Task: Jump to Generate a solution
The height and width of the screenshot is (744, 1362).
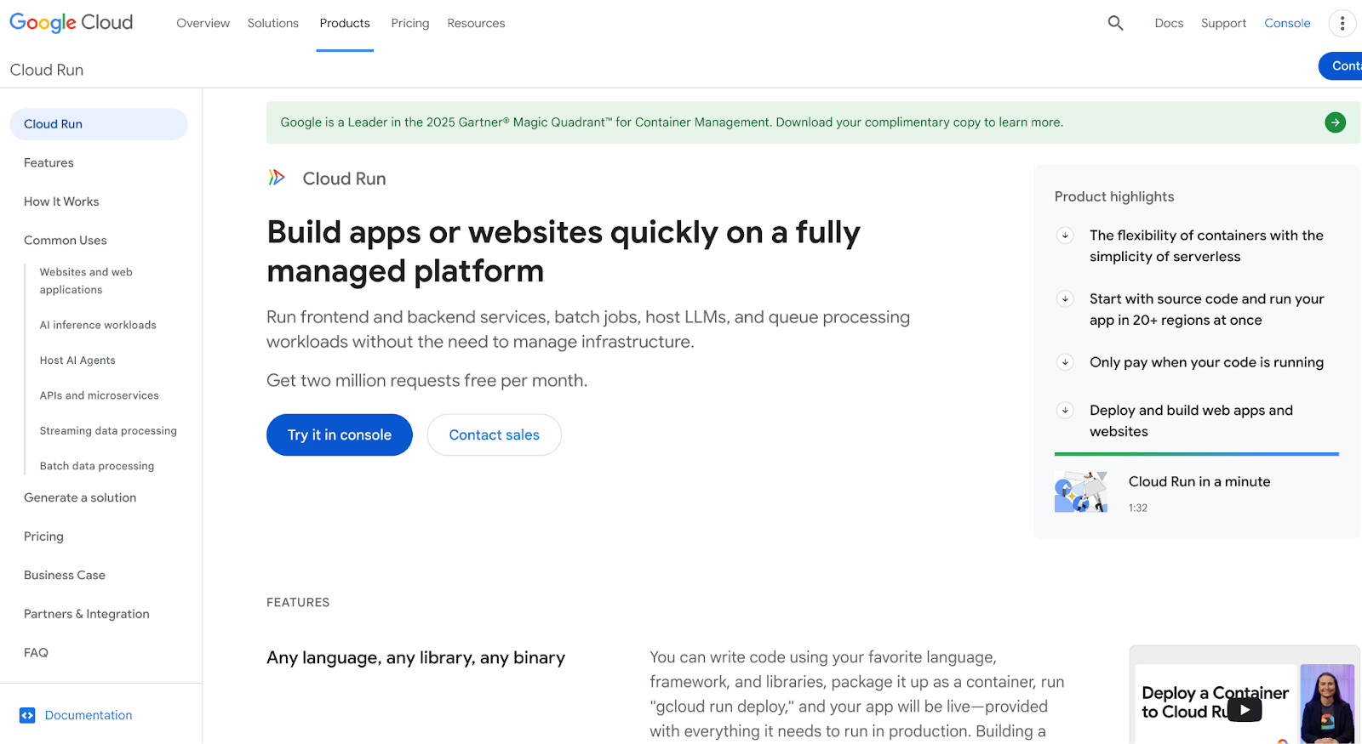Action: tap(80, 497)
